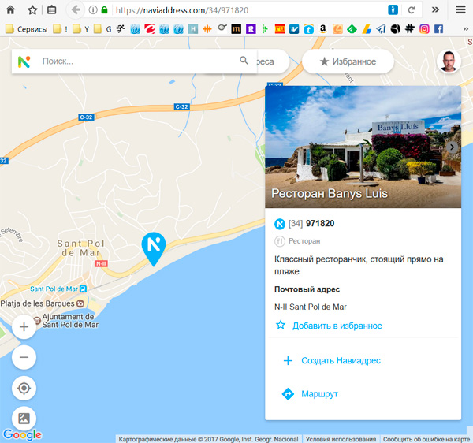
Task: Open the user profile avatar
Action: pyautogui.click(x=449, y=61)
